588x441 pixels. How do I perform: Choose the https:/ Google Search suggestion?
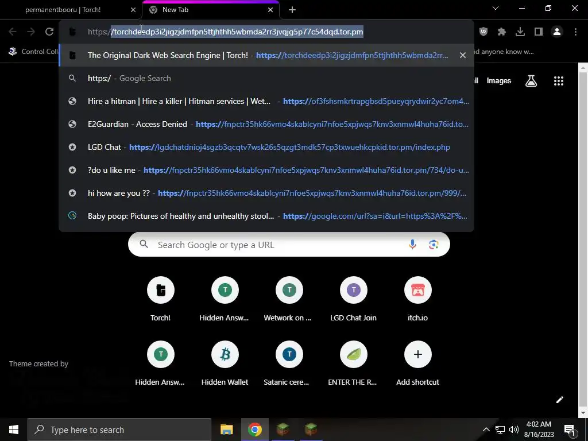click(266, 78)
